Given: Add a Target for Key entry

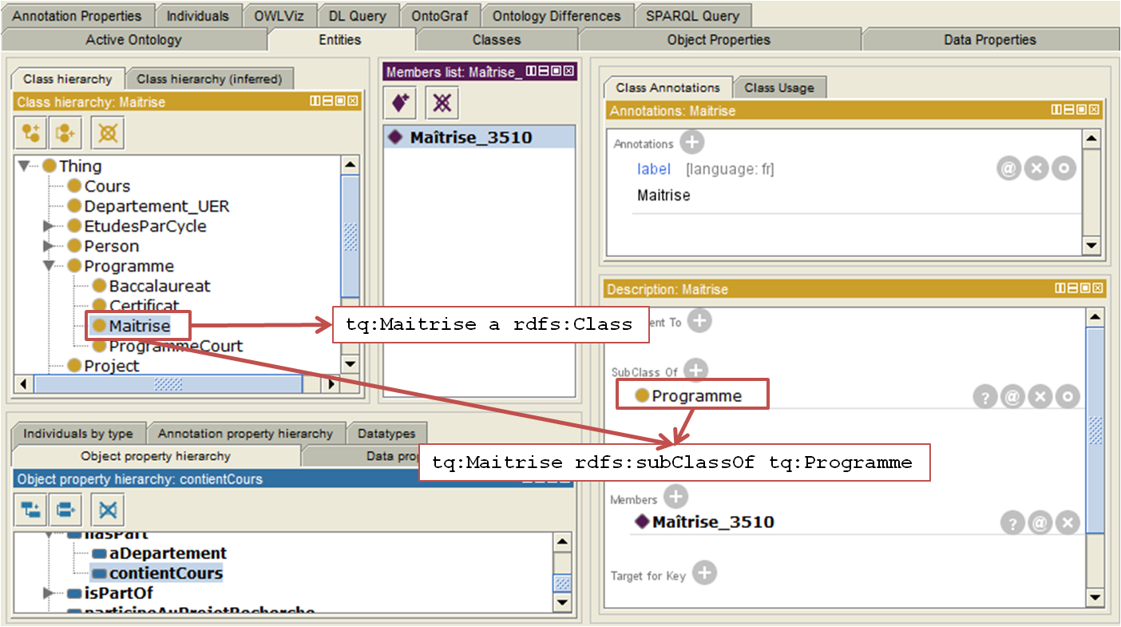Looking at the screenshot, I should click(x=704, y=573).
